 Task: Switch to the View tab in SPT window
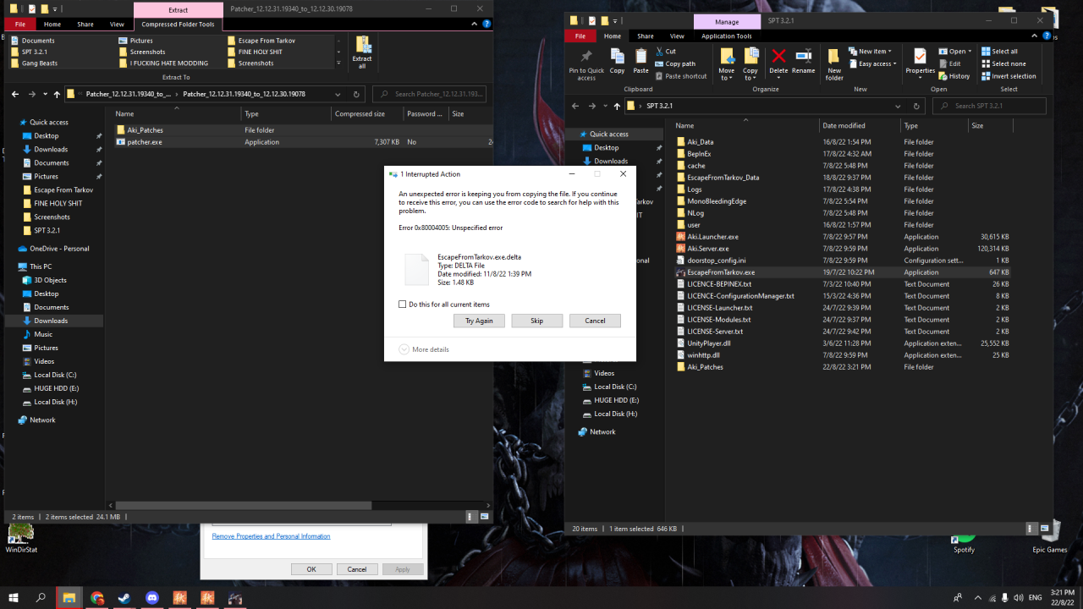coord(677,36)
